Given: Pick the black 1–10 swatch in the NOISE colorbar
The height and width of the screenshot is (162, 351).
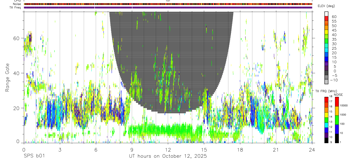Looking at the screenshot, I should tap(337, 138).
